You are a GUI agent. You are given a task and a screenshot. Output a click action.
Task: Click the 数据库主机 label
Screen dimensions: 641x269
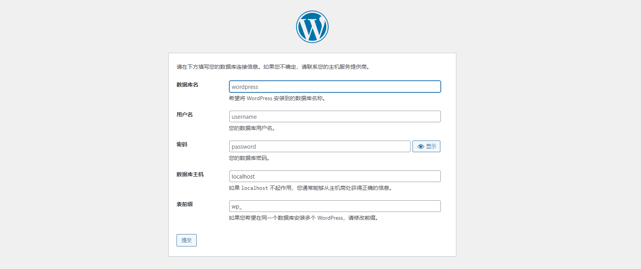coord(190,174)
